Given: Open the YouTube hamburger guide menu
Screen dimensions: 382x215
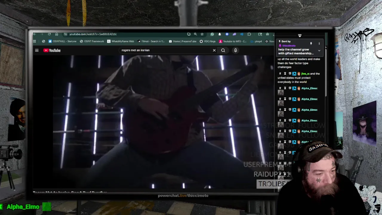Looking at the screenshot, I should (37, 50).
